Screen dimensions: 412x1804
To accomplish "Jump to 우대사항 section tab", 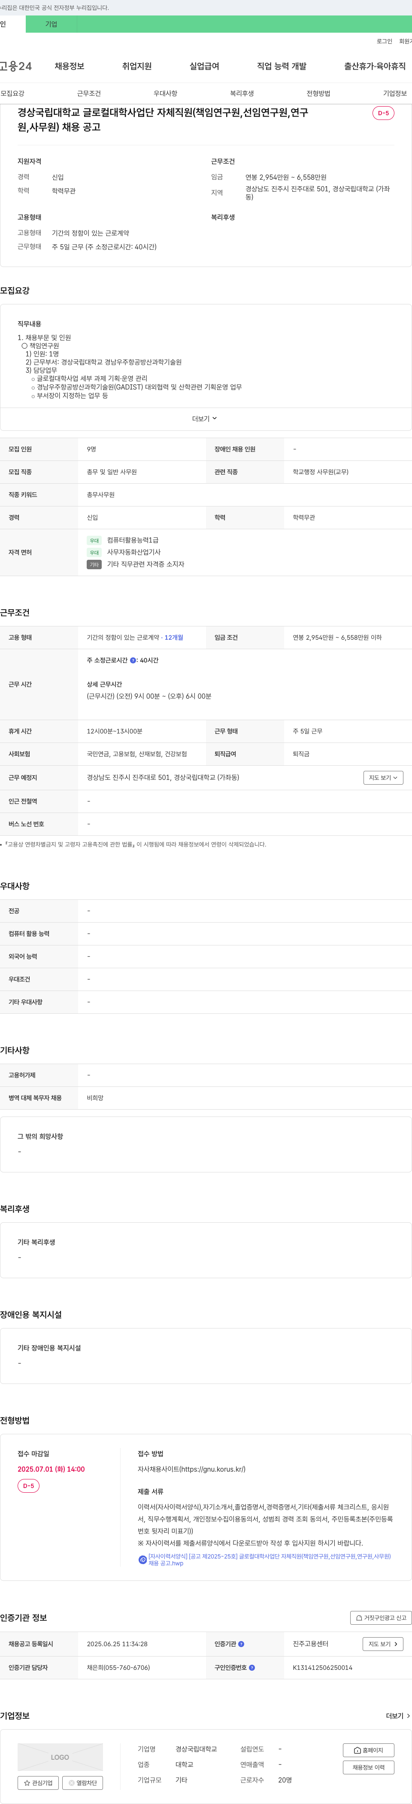I will 165,93.
